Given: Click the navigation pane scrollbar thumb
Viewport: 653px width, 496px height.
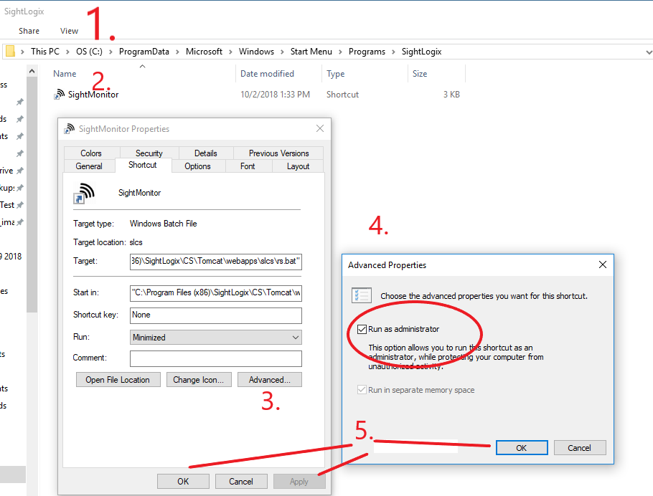Looking at the screenshot, I should (x=32, y=194).
